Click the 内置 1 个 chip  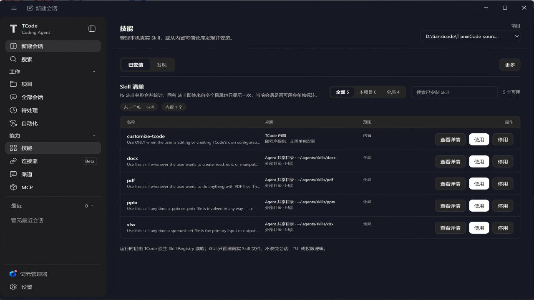tap(174, 107)
